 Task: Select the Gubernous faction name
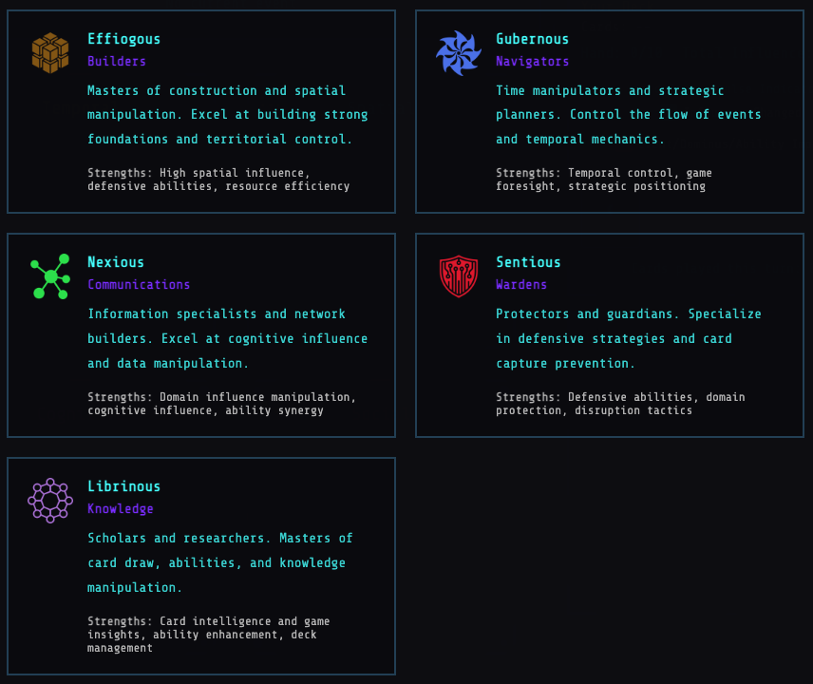point(532,39)
